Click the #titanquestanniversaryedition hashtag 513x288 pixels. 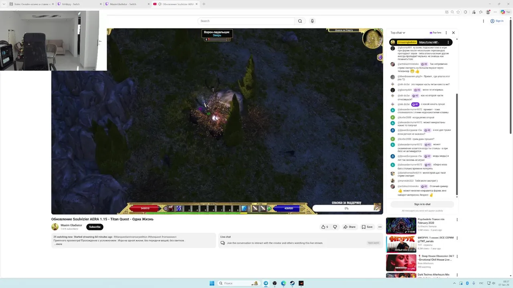point(130,237)
